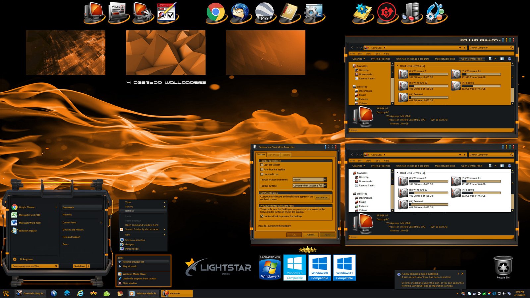Collapse Hard Disk Drives group, lower window
530x298 pixels.
[397, 173]
